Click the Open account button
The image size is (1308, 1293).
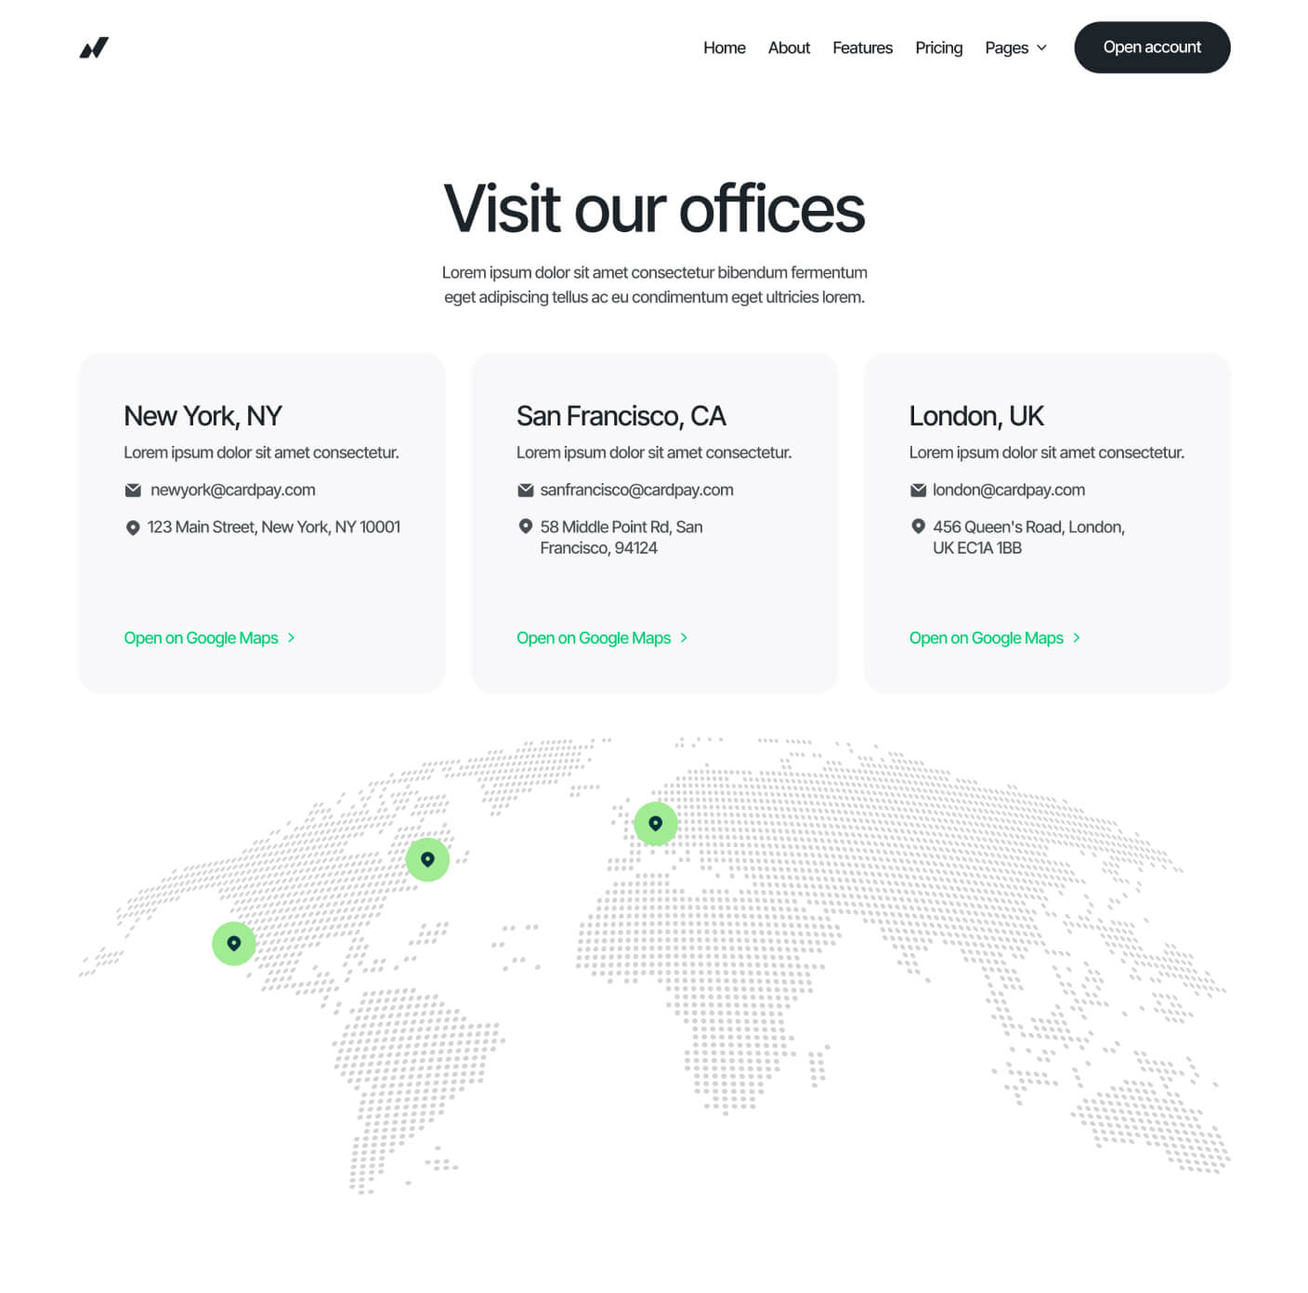point(1152,47)
